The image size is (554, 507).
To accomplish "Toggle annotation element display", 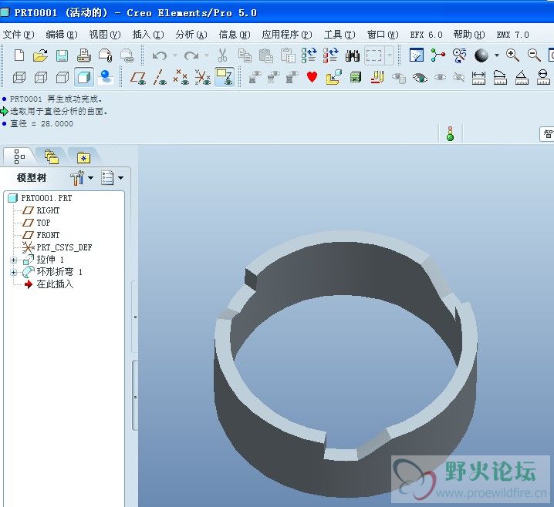I will (225, 77).
